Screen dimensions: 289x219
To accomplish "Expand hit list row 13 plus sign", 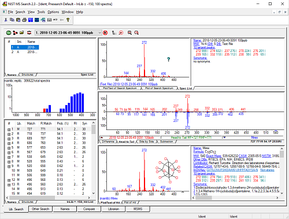I will [x=9, y=185].
